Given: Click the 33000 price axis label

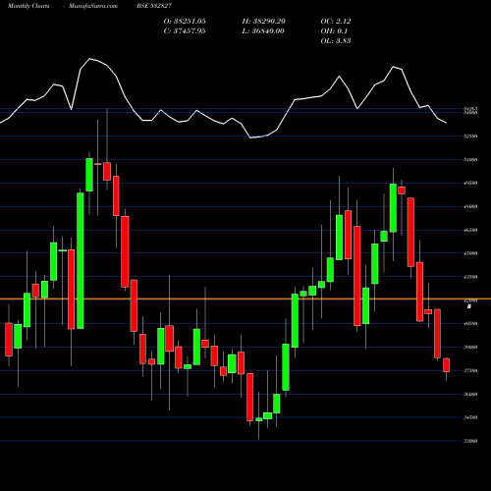Looking at the screenshot, I should click(x=470, y=441).
